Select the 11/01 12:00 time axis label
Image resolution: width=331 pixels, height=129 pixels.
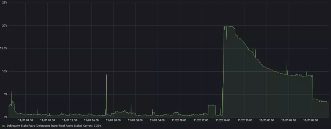click(69, 120)
